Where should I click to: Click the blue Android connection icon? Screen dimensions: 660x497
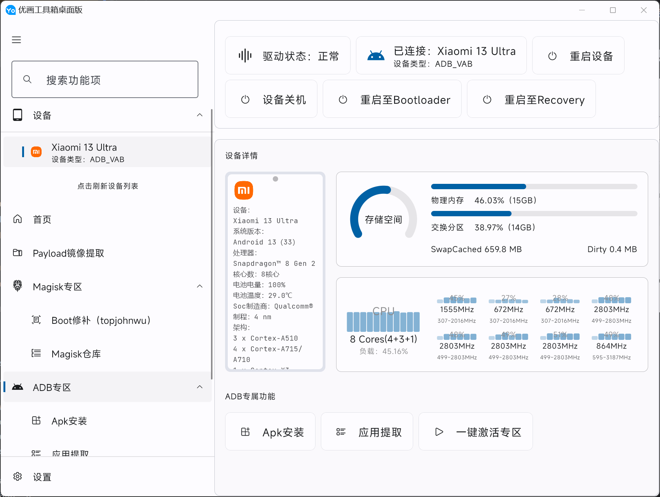[376, 56]
